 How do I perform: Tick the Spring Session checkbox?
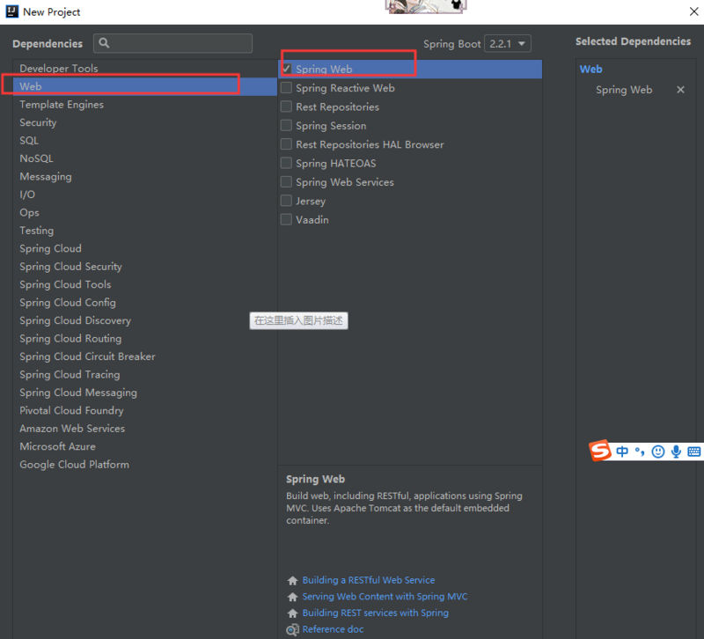[287, 125]
